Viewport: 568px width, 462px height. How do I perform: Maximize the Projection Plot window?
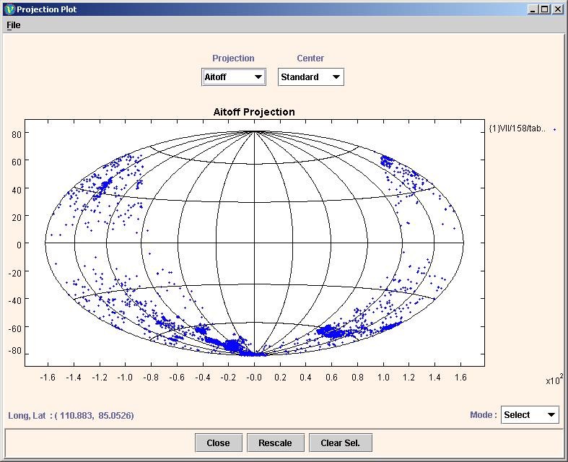pos(545,9)
